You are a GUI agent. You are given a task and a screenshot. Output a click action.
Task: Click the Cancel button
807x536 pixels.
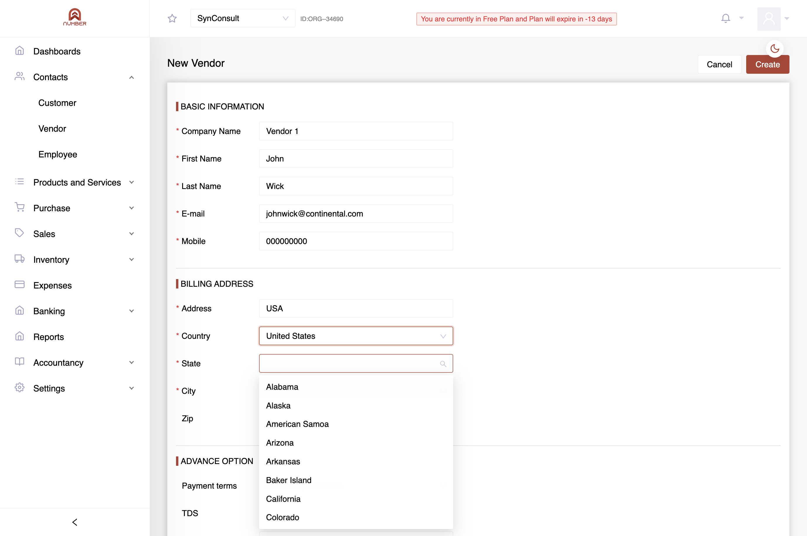(x=719, y=65)
